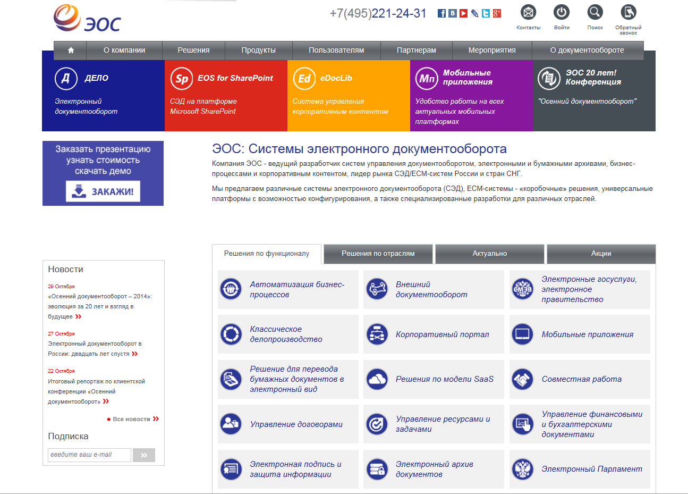Screen dimensions: 688x494
Task: Click the Ed eDocLib circle icon
Action: coord(304,79)
